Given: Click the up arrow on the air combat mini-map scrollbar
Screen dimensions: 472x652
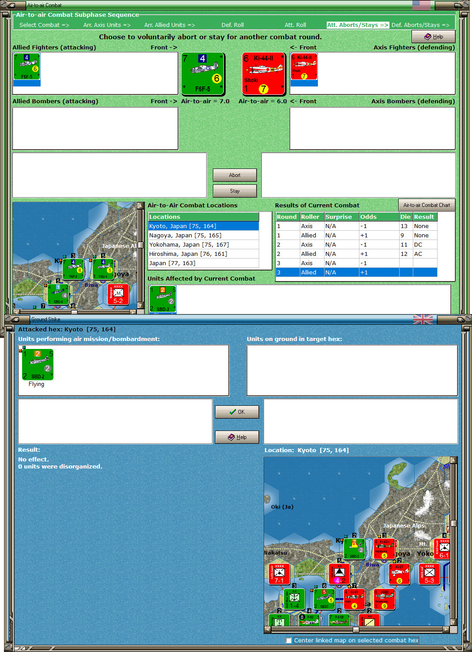Looking at the screenshot, I should point(140,206).
